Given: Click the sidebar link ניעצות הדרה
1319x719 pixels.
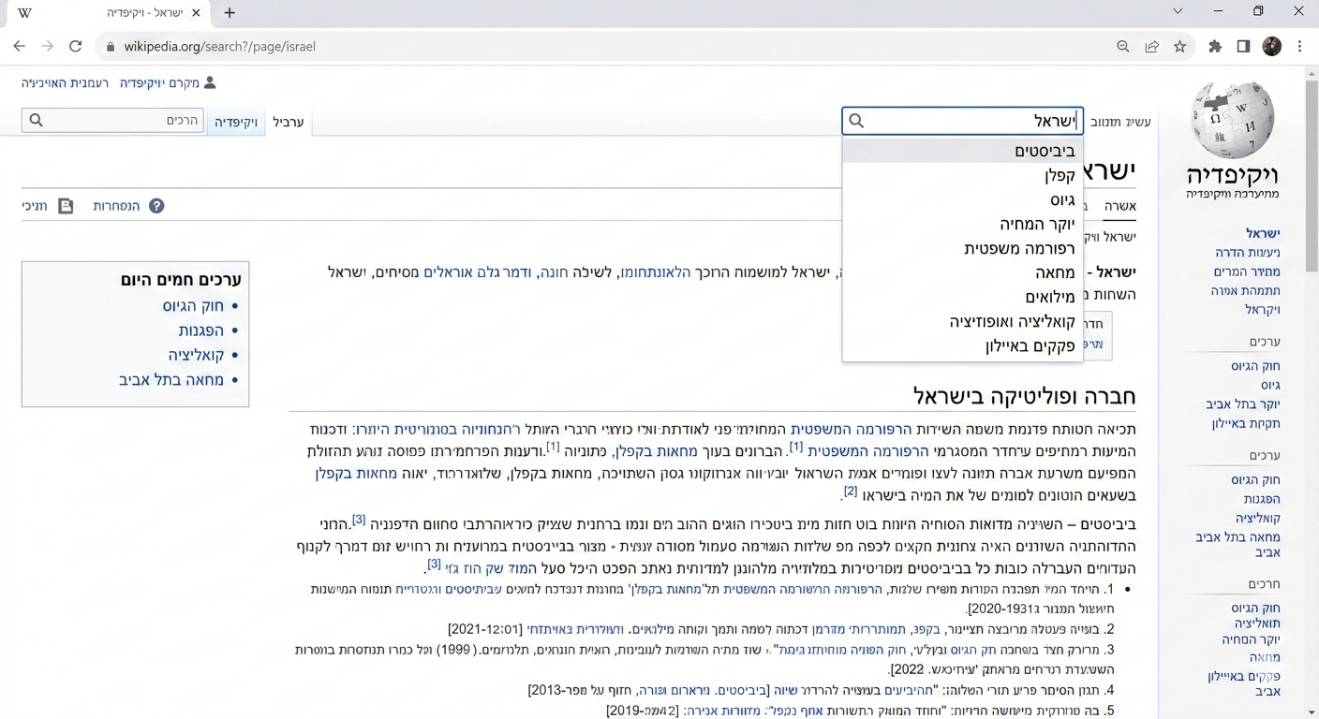Looking at the screenshot, I should 1248,253.
